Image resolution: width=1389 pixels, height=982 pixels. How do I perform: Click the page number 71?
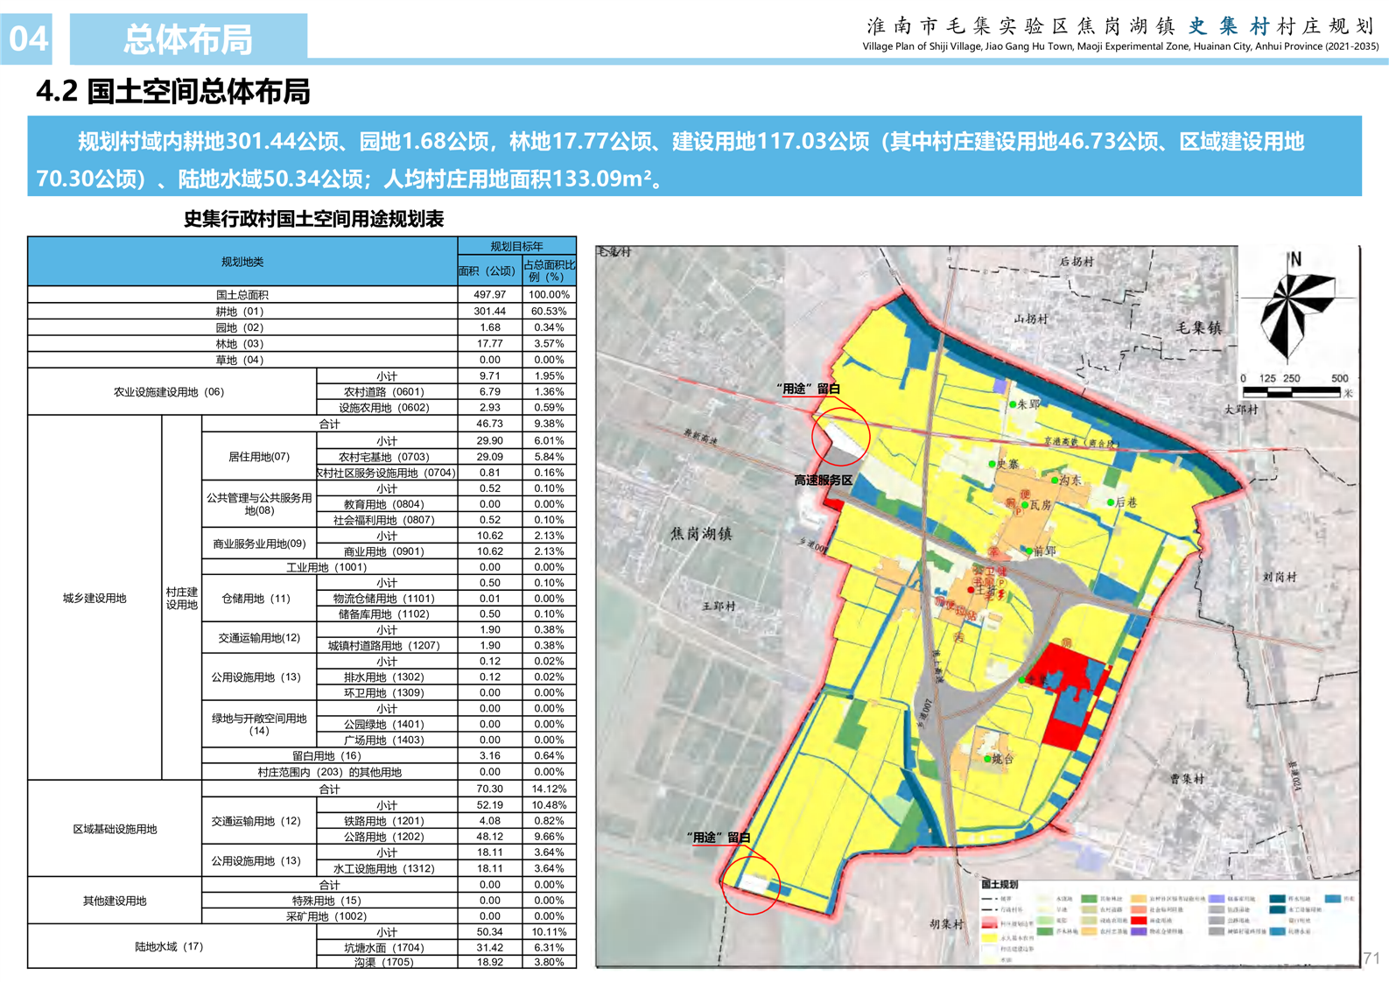[x=1371, y=957]
